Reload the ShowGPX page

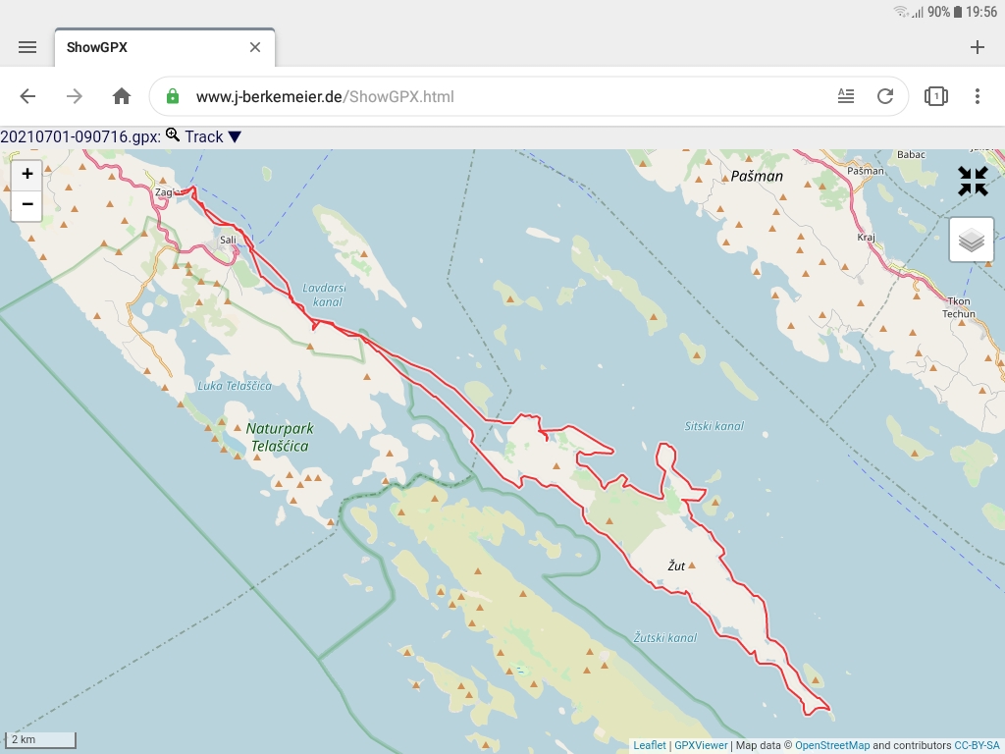pyautogui.click(x=885, y=96)
